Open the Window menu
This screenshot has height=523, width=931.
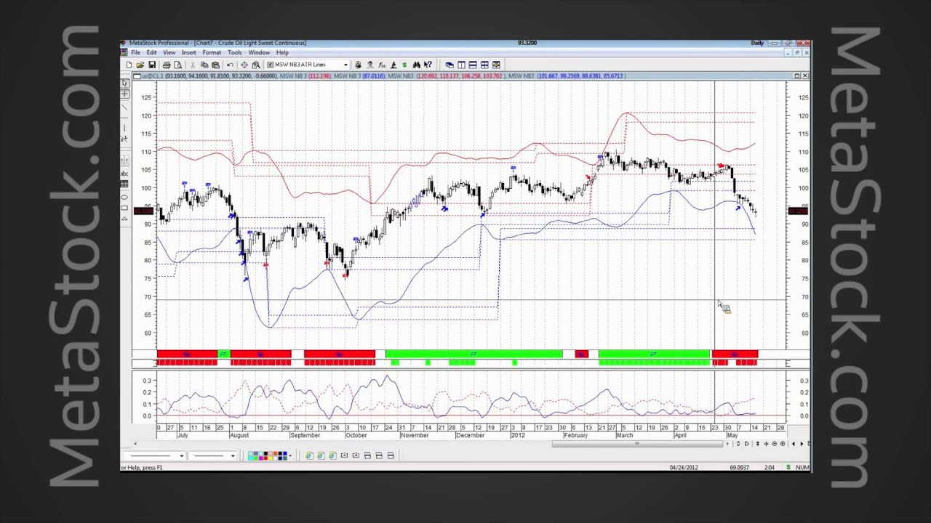click(259, 52)
